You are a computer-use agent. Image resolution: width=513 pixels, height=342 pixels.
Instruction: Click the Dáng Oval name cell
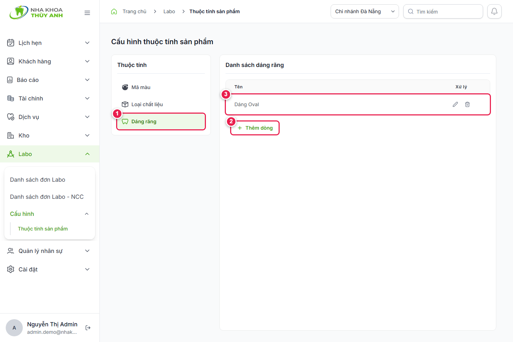point(247,104)
